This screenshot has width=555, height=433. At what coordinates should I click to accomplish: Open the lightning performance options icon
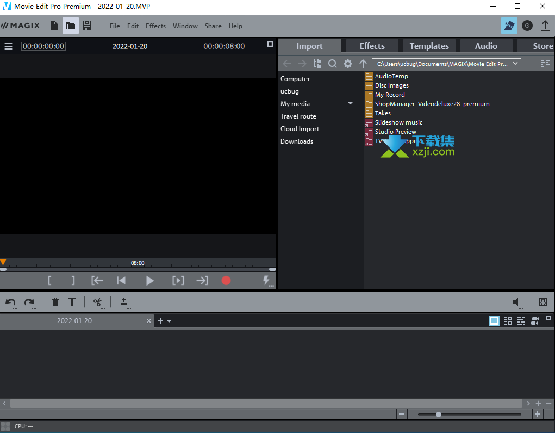[267, 281]
